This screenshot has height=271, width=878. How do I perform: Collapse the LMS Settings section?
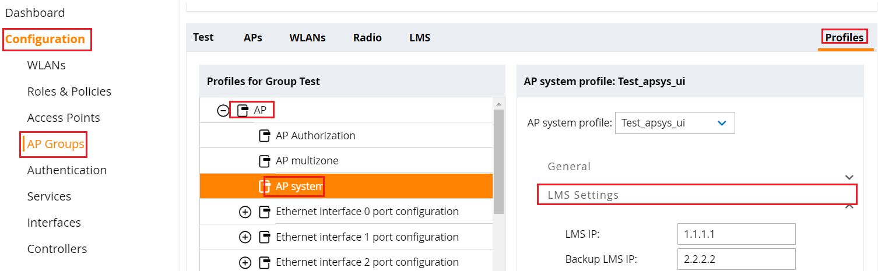pos(849,206)
